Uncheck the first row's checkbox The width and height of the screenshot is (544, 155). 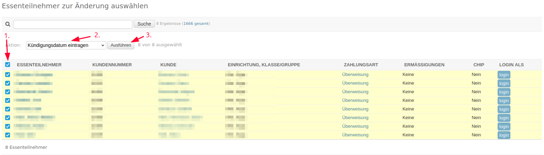[x=8, y=75]
